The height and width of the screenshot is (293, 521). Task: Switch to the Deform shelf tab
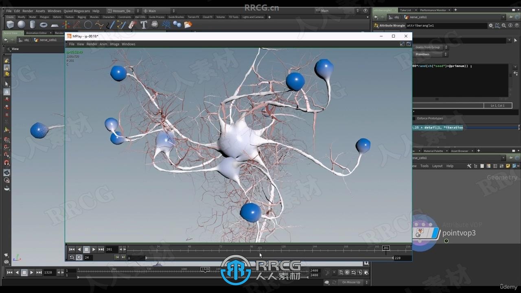coord(57,17)
